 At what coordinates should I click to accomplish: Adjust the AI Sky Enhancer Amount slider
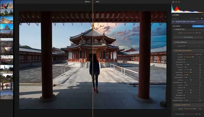point(191,46)
